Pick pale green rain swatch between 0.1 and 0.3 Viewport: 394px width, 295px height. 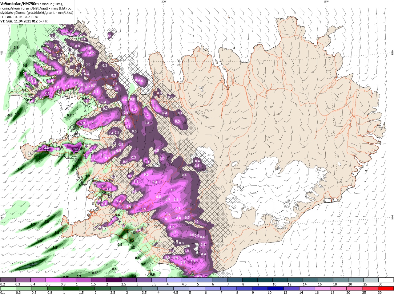pyautogui.click(x=8, y=289)
